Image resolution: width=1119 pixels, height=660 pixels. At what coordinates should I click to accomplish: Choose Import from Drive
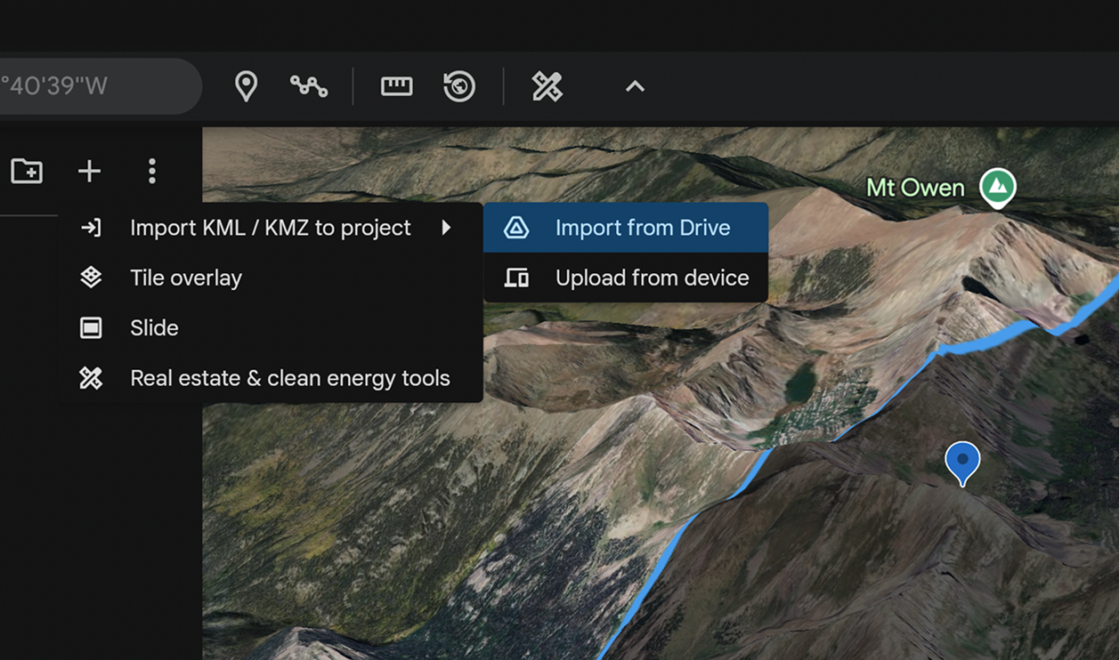click(x=642, y=228)
